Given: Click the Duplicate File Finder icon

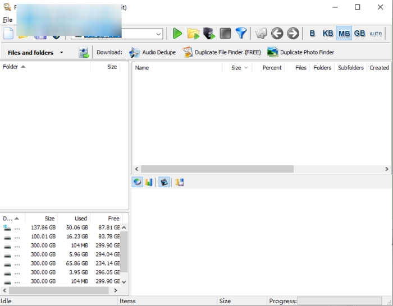Looking at the screenshot, I should pos(187,52).
